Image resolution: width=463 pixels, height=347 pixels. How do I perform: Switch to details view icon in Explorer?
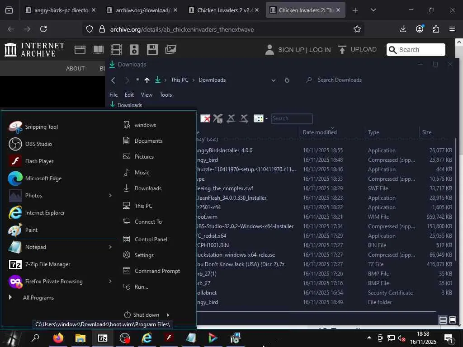[443, 320]
